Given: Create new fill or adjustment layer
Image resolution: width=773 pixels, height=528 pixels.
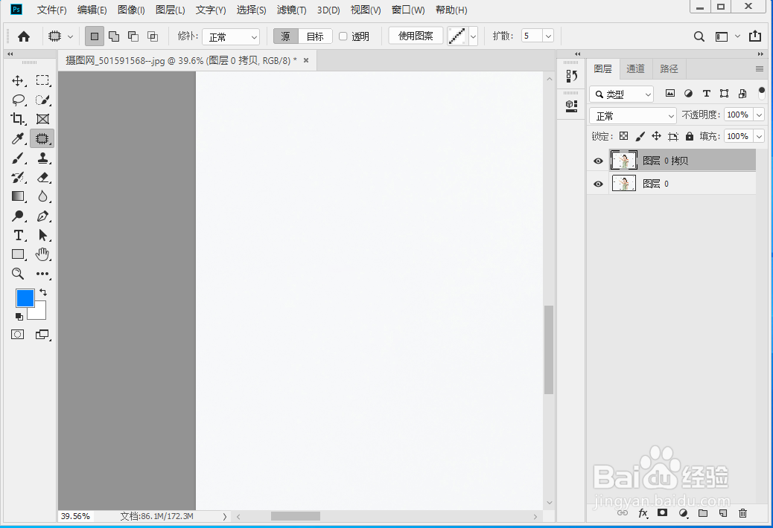Looking at the screenshot, I should click(x=684, y=513).
